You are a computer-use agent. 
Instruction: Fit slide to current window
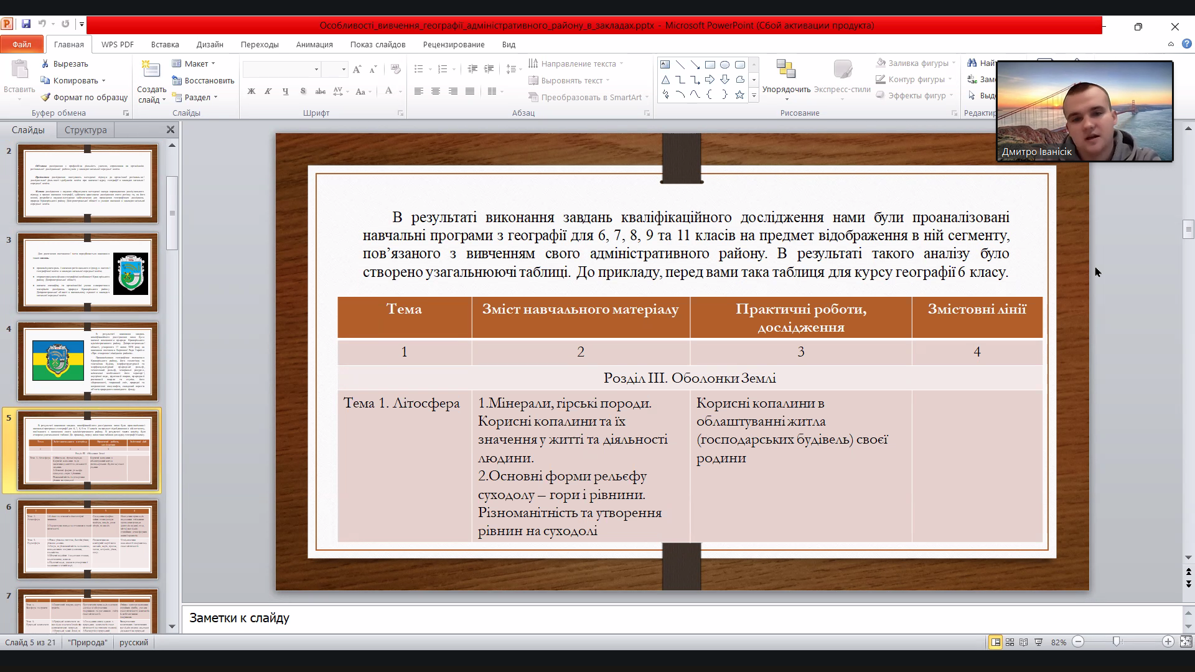pos(1186,642)
